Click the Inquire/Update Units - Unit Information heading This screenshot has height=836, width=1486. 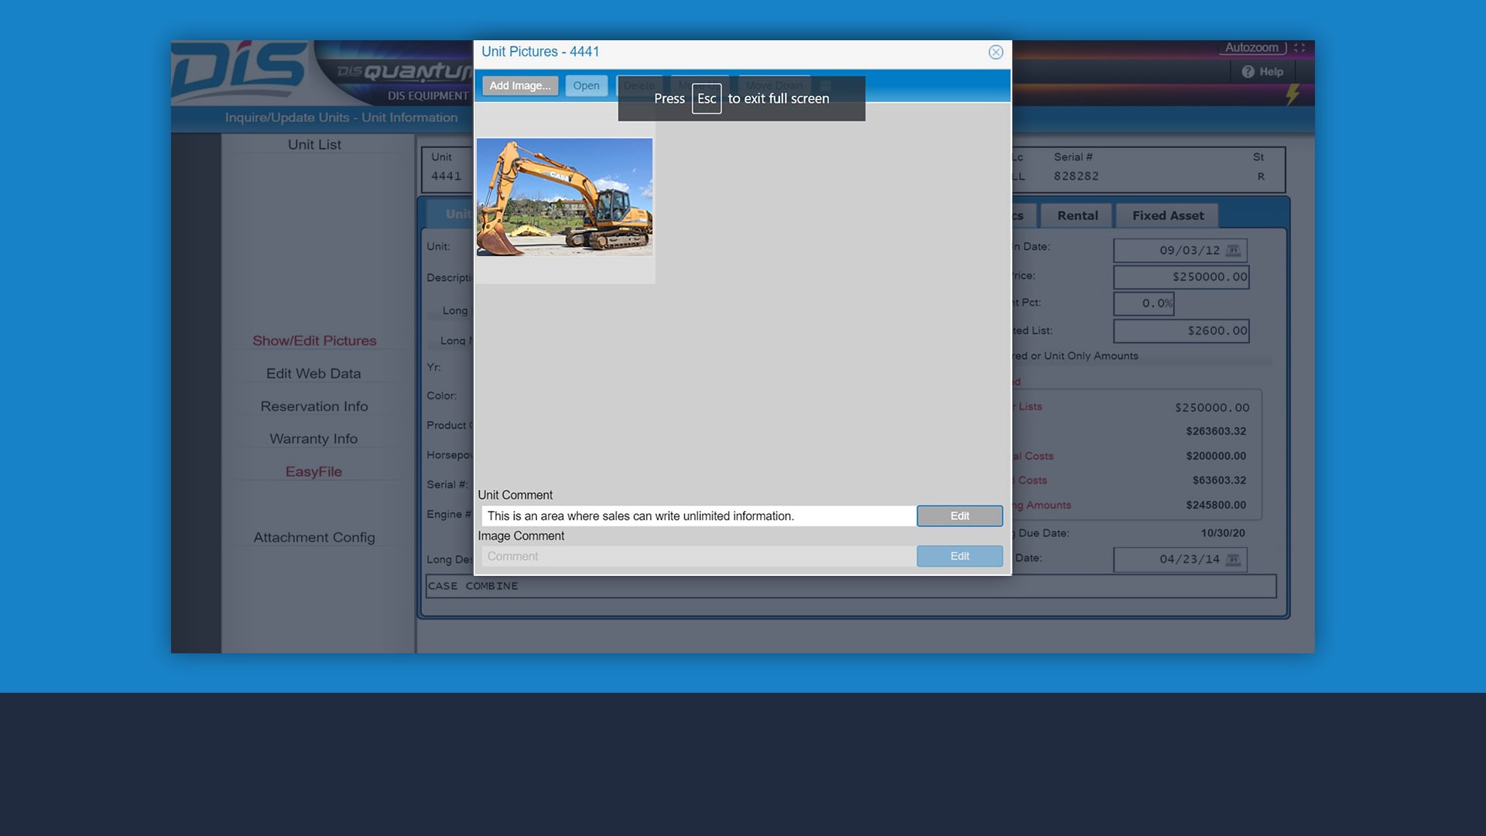(341, 118)
